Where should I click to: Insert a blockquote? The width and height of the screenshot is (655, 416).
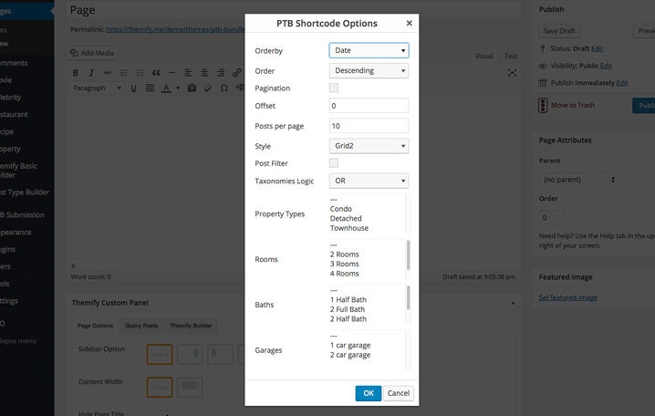(x=156, y=73)
